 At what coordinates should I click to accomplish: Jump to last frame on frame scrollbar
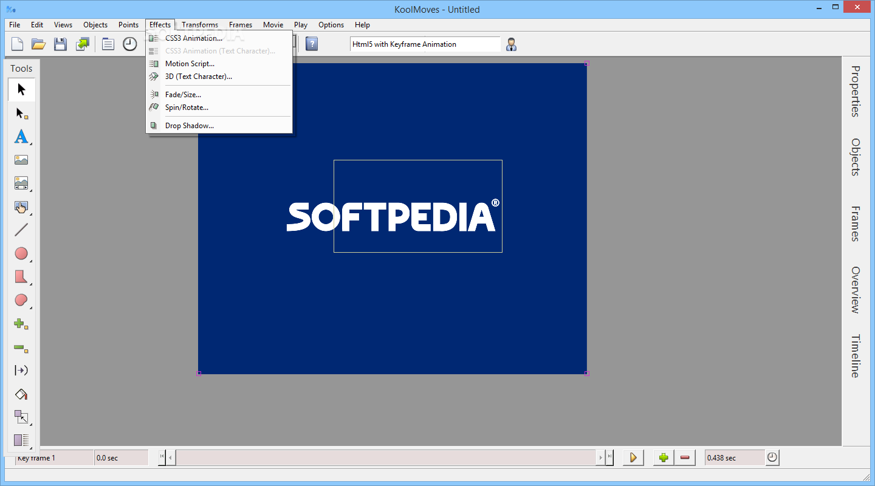pos(609,457)
